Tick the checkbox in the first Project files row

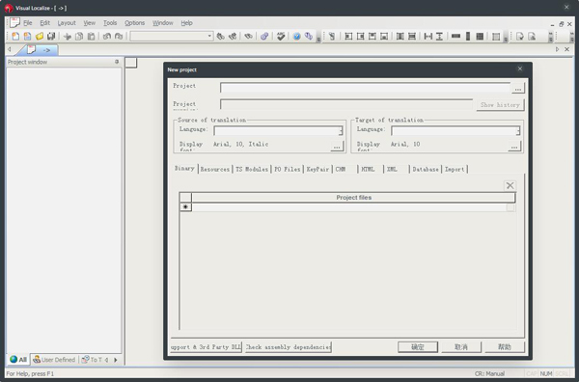pos(510,207)
